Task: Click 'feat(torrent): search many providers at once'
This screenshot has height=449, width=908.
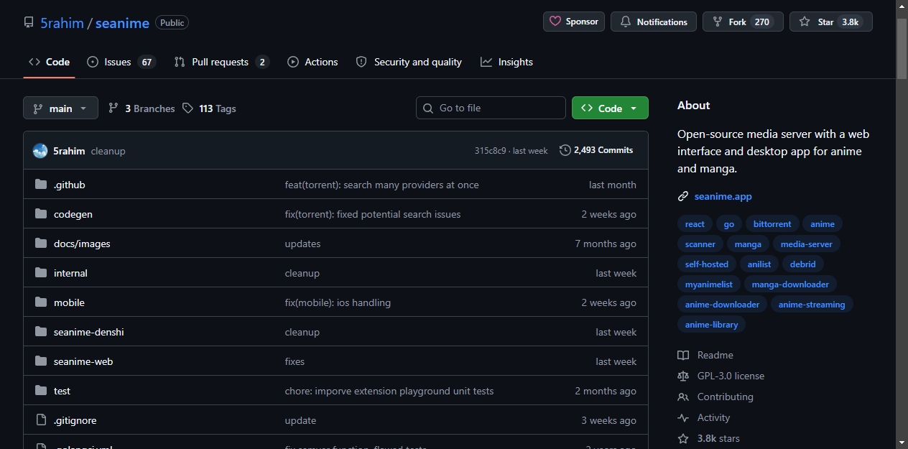Action: point(382,185)
